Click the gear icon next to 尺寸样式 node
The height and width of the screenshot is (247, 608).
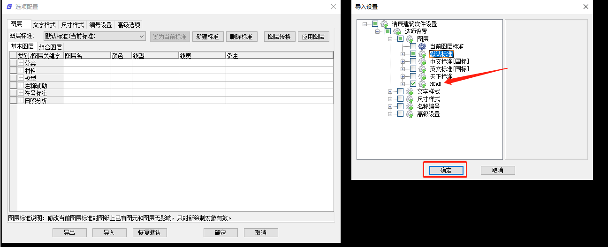coord(410,99)
